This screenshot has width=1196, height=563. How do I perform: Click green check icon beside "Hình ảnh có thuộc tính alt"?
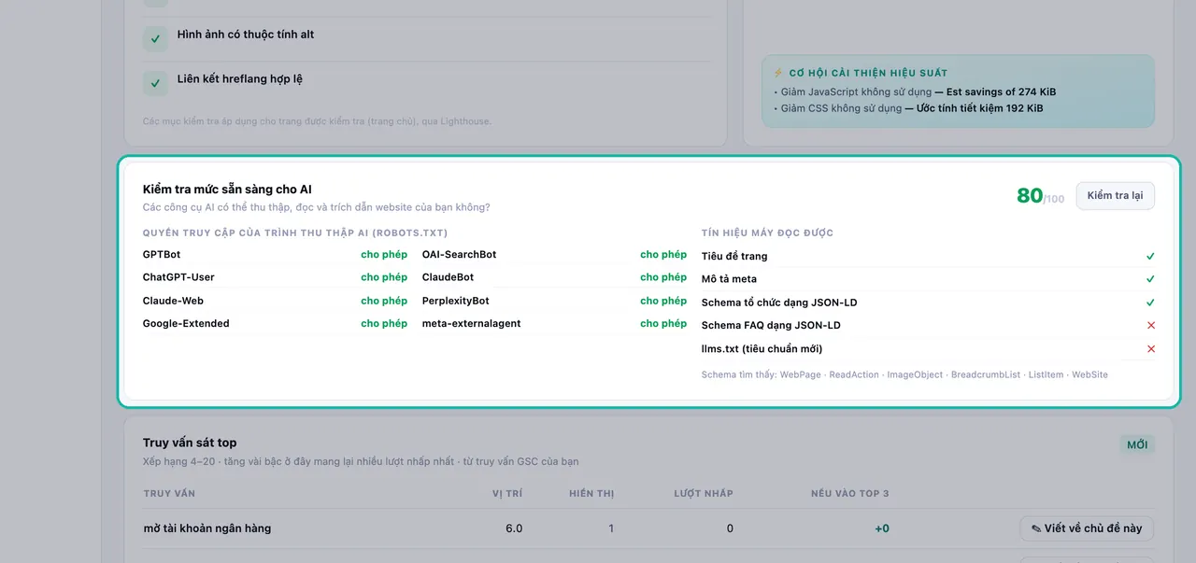[155, 39]
